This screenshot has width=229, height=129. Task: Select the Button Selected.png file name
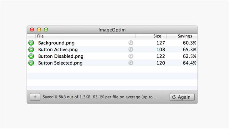(60, 63)
